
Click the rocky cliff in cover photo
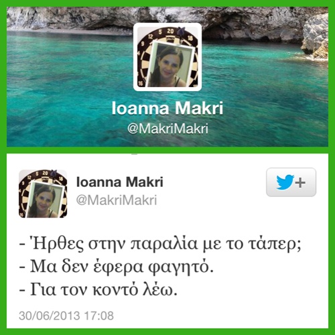[316, 37]
